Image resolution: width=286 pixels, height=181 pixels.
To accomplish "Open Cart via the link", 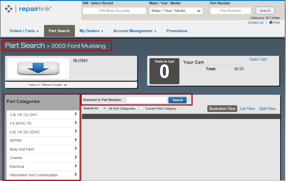I will tap(258, 59).
